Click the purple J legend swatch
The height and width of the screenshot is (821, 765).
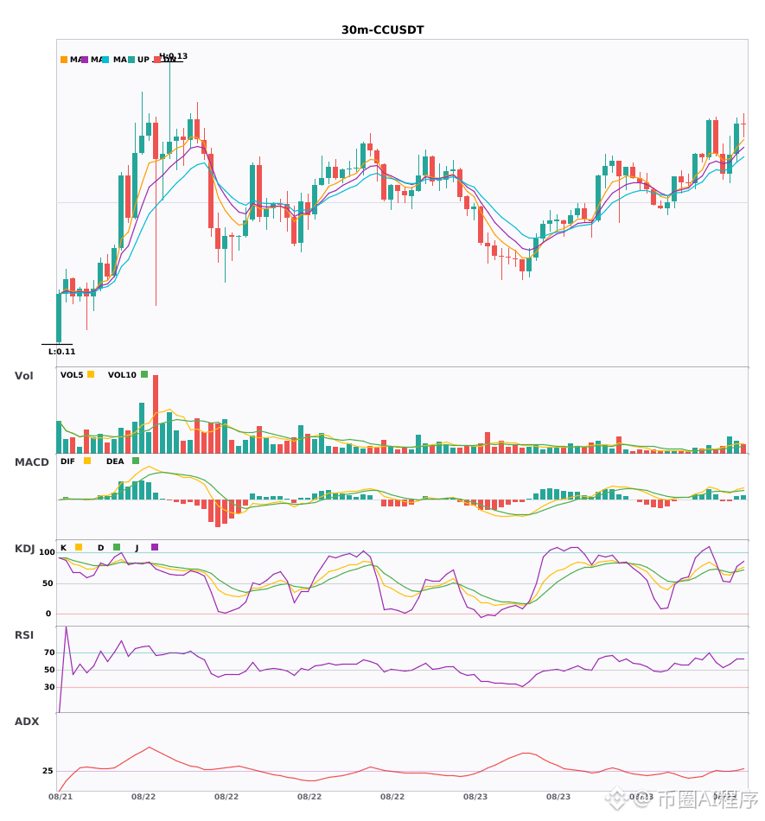tap(155, 547)
